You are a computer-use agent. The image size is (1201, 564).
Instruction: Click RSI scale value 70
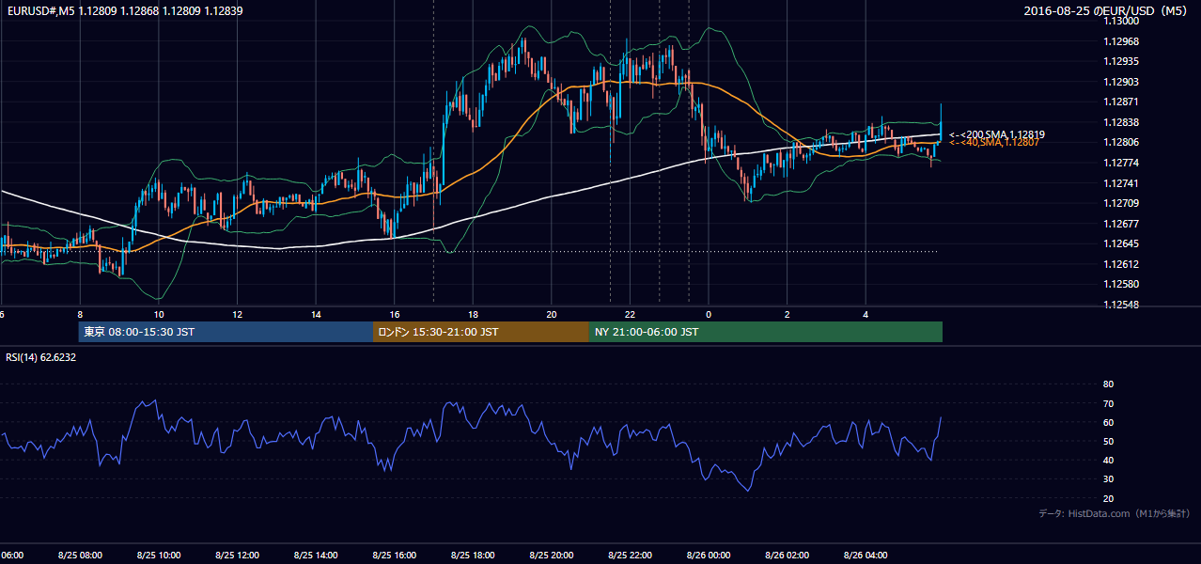pos(1108,403)
